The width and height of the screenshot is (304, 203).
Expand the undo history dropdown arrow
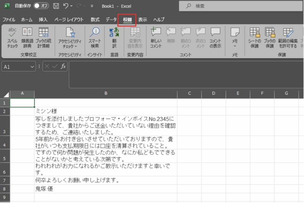(x=72, y=6)
